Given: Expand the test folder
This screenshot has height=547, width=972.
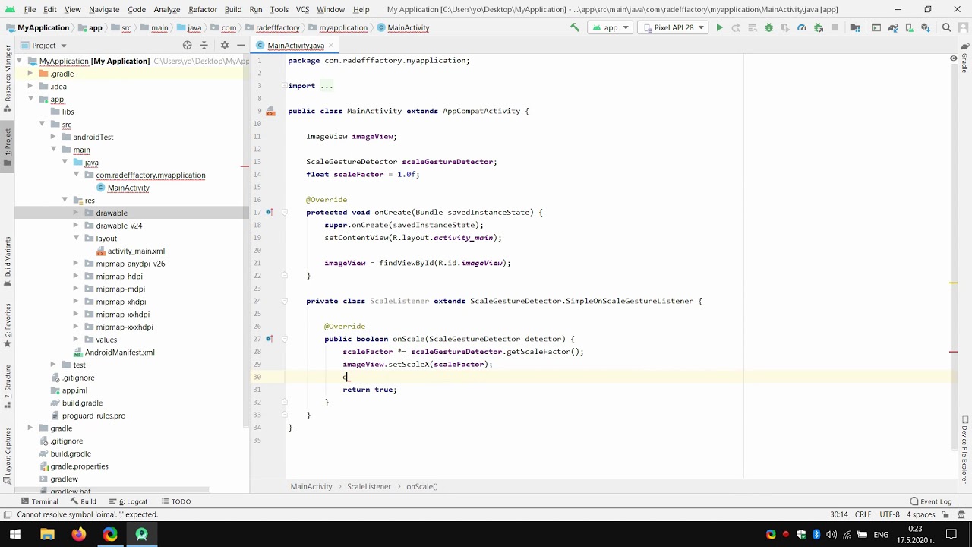Looking at the screenshot, I should 53,365.
